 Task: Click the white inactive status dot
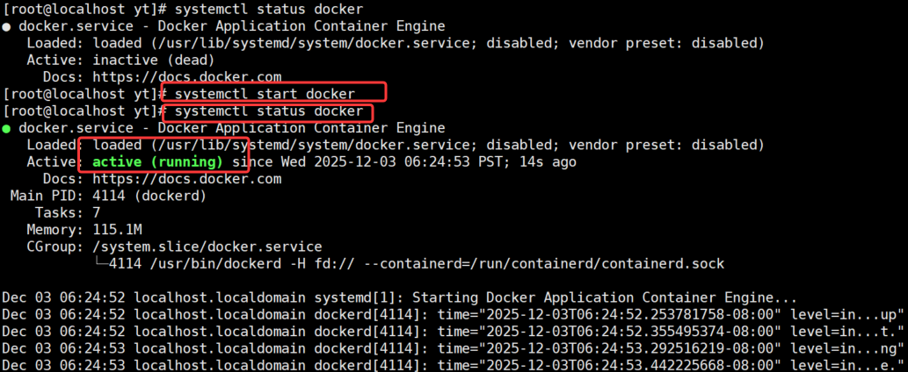[6, 26]
